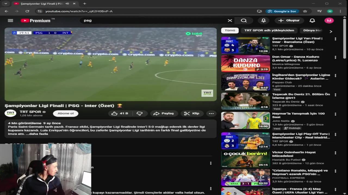View site information icon in address bar
The width and height of the screenshot is (348, 195).
[x=40, y=11]
